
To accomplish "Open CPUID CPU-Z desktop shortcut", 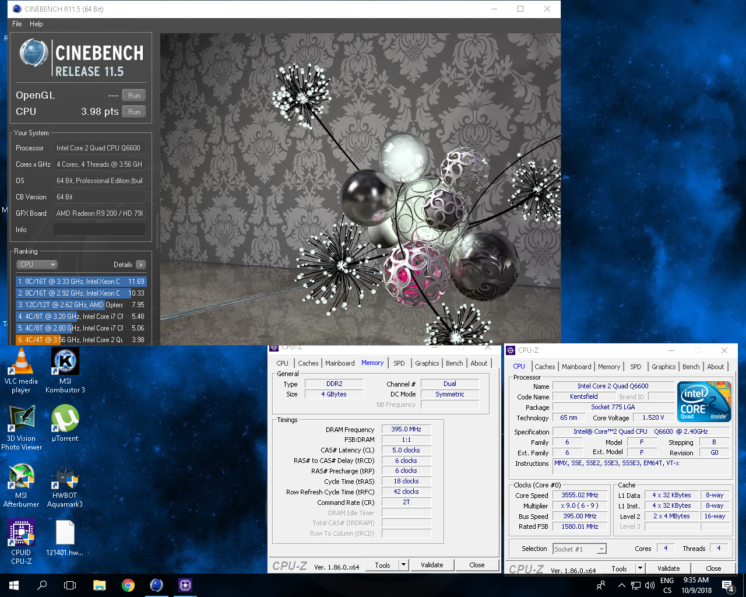I will pos(22,542).
